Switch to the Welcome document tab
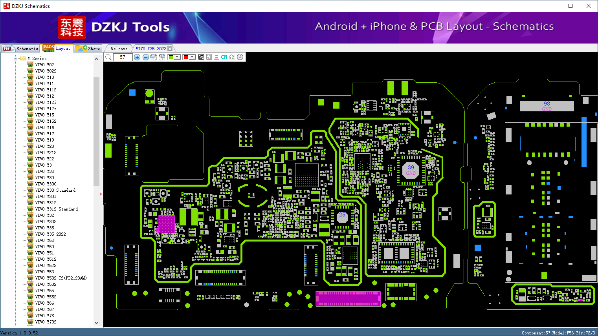Image resolution: width=598 pixels, height=336 pixels. tap(119, 49)
